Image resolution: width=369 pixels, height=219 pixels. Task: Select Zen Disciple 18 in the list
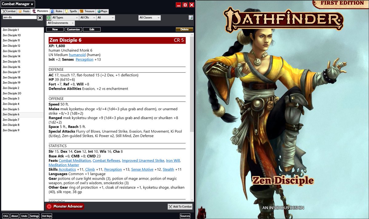22,78
